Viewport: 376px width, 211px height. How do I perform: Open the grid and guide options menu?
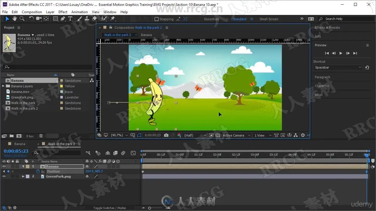(133, 135)
